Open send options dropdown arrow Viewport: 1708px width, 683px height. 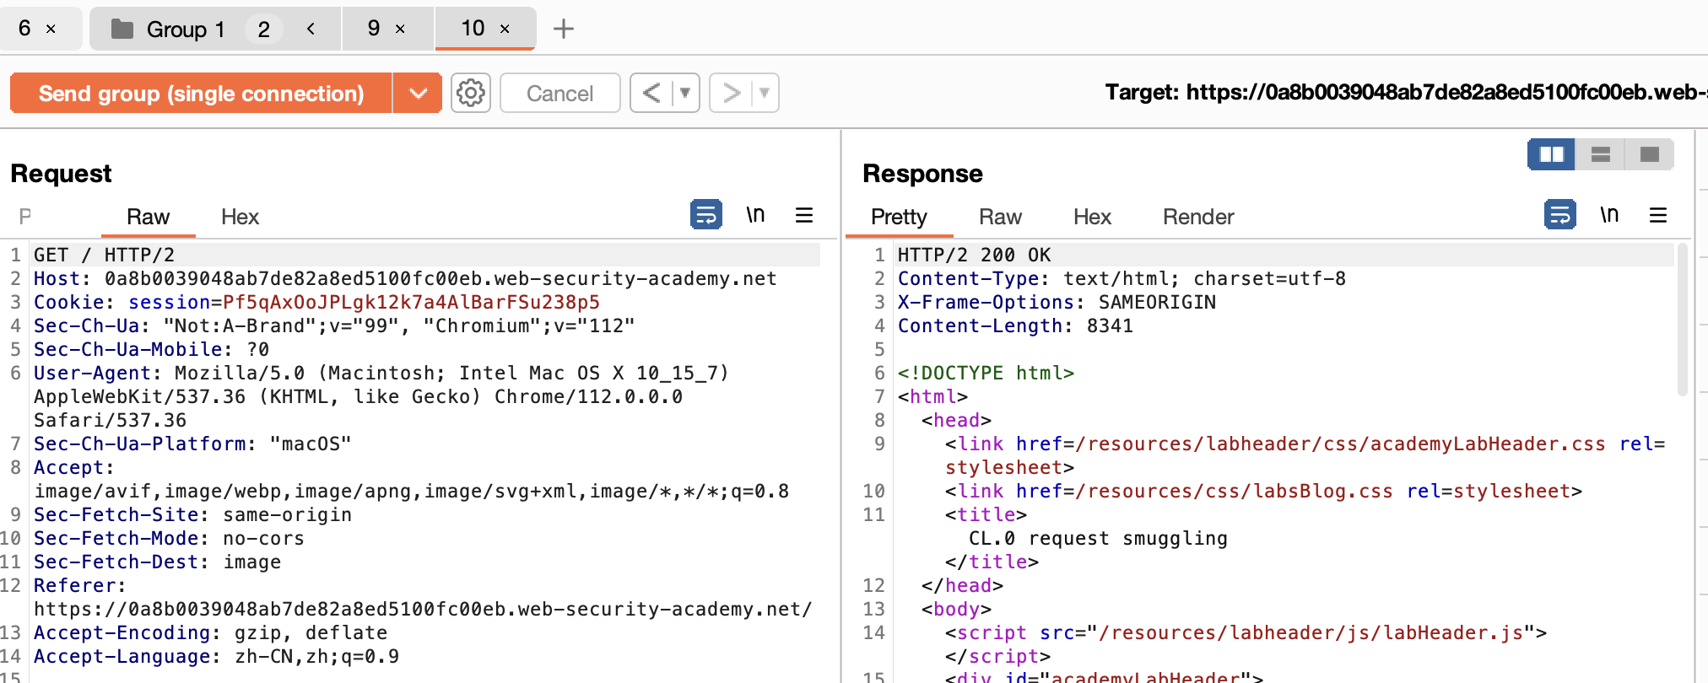click(x=418, y=93)
